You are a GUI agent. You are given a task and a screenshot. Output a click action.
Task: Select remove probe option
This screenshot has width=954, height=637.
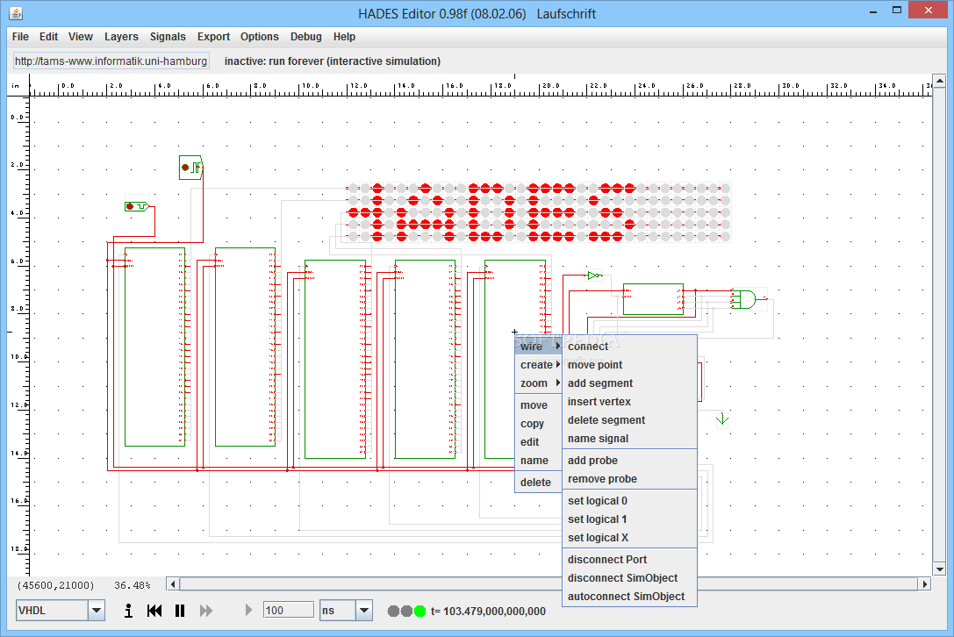pyautogui.click(x=630, y=479)
